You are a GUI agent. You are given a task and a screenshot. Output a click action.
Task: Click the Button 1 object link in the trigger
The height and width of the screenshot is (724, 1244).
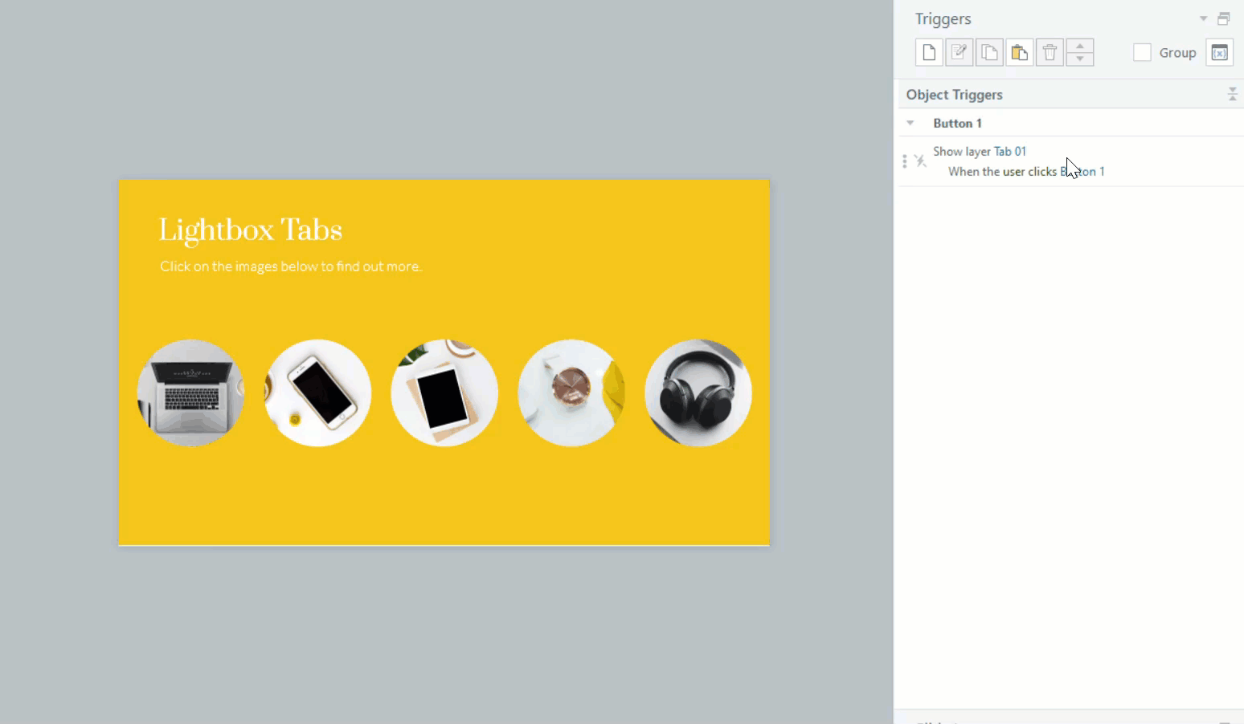(1082, 171)
